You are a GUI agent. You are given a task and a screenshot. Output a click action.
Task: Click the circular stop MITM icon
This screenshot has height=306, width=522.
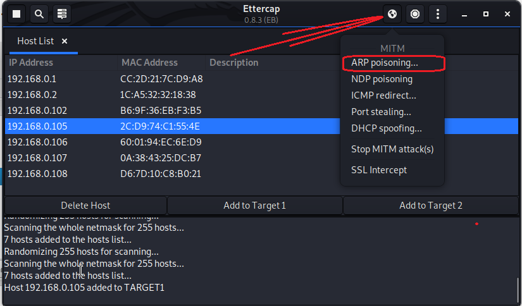pos(415,13)
